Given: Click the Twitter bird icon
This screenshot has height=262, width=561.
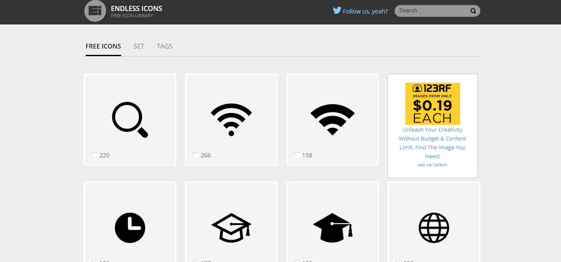Looking at the screenshot, I should pos(337,11).
